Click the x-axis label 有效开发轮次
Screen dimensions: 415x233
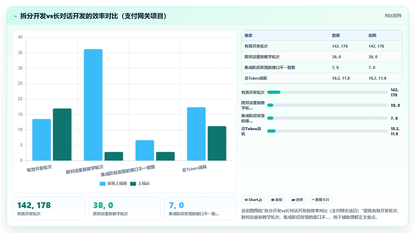coord(39,168)
